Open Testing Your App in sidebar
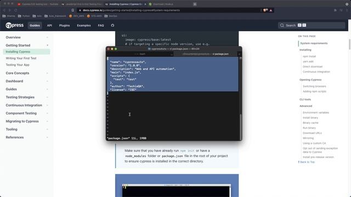Image resolution: width=351 pixels, height=197 pixels. point(18,65)
